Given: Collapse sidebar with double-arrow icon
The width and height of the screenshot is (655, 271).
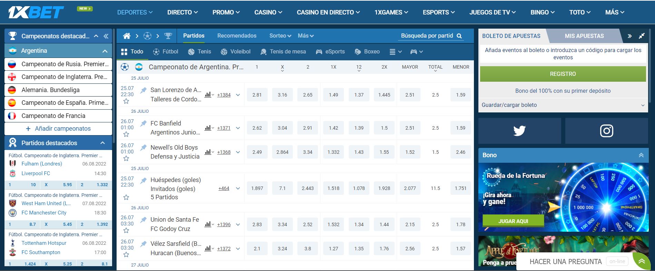Looking at the screenshot, I should point(106,36).
